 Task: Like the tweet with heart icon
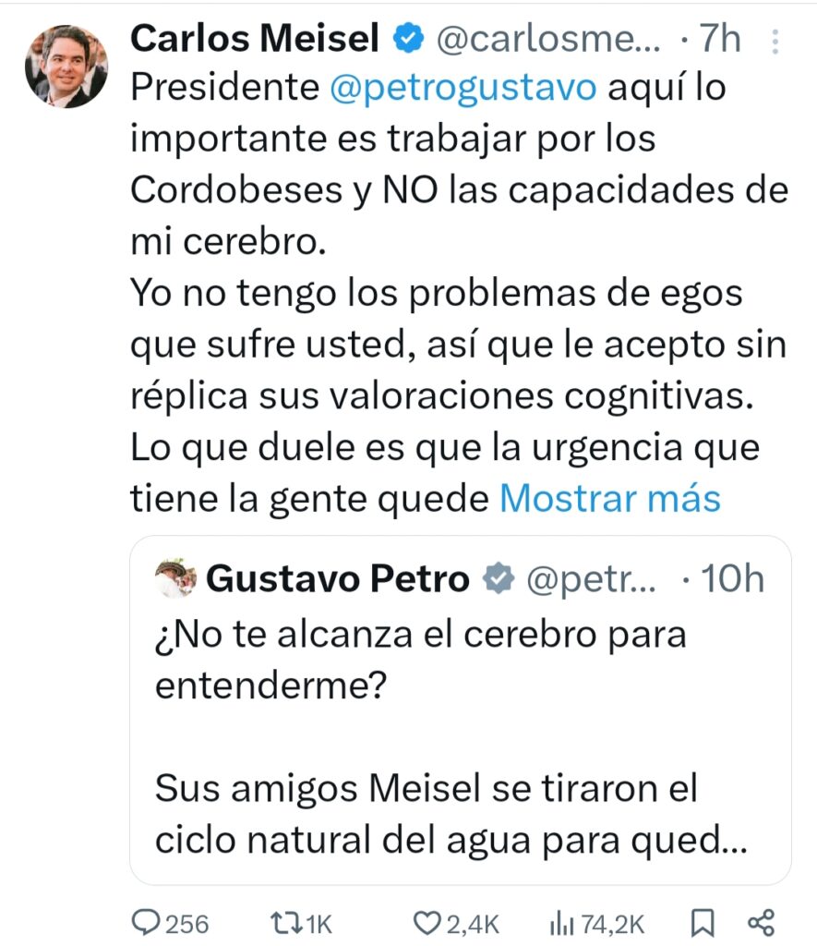pos(427,923)
